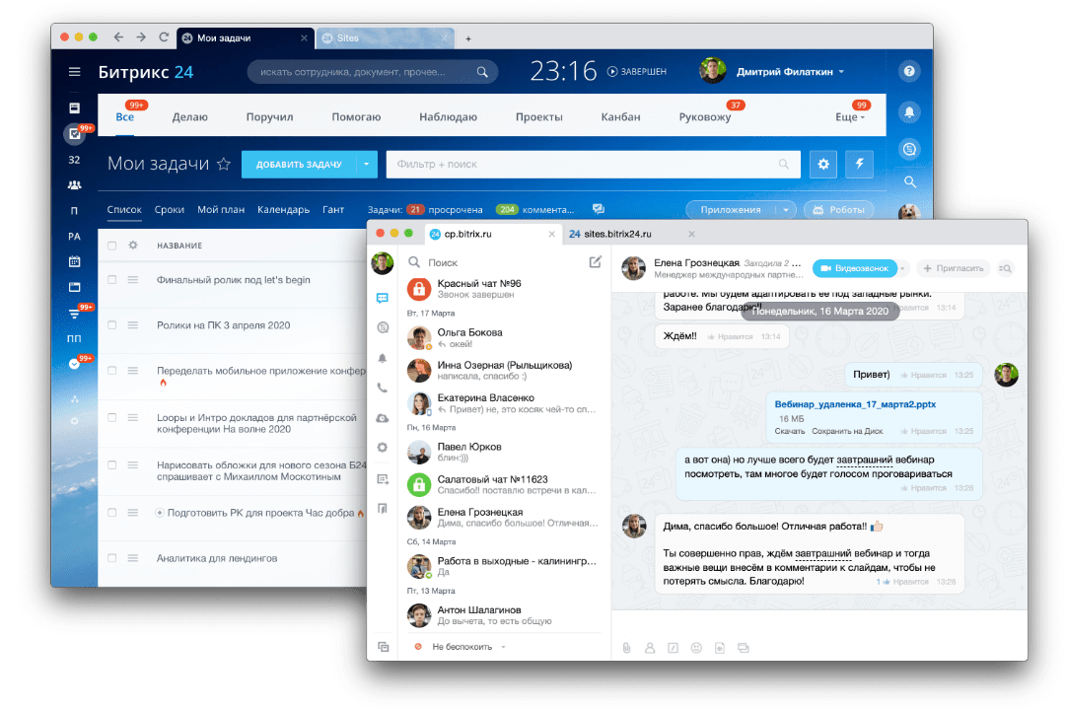This screenshot has height=710, width=1065.
Task: Open the bell notifications in messenger sidebar
Action: coord(383,358)
